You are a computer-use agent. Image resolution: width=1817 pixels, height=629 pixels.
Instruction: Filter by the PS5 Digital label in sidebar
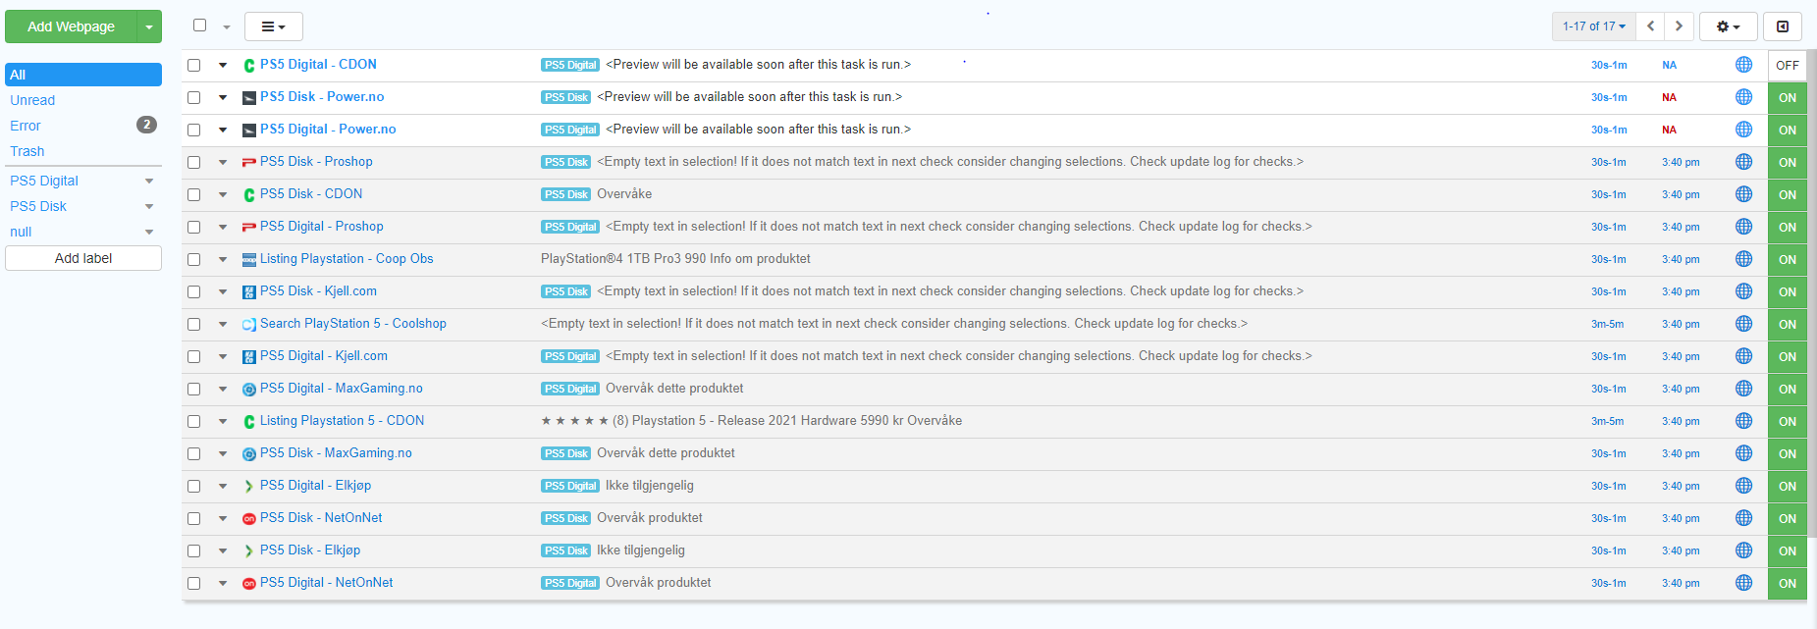[44, 181]
